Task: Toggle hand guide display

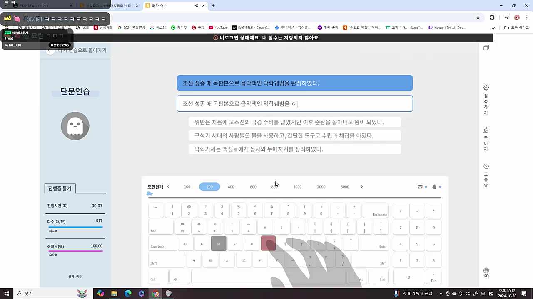Action: (434, 187)
